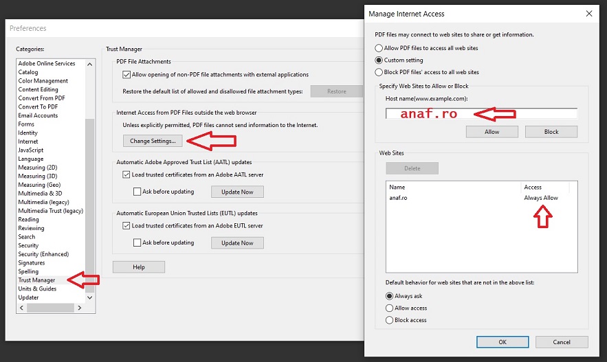
Task: Select the Signatures category
Action: pyautogui.click(x=32, y=262)
